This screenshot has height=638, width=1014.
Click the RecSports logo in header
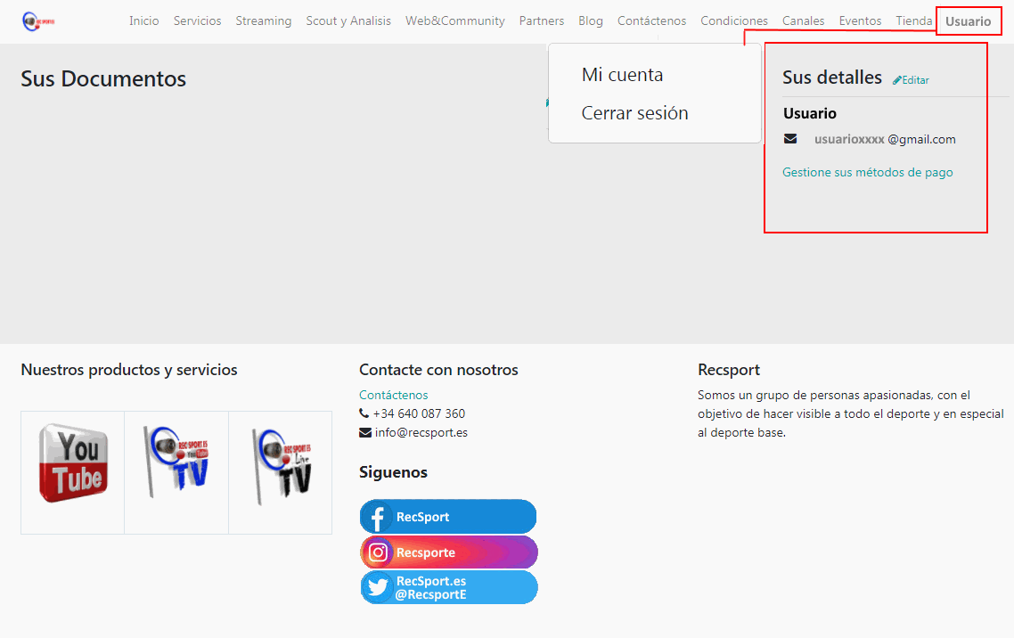(38, 20)
